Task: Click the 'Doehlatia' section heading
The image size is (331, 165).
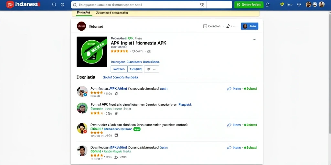Action: click(86, 77)
